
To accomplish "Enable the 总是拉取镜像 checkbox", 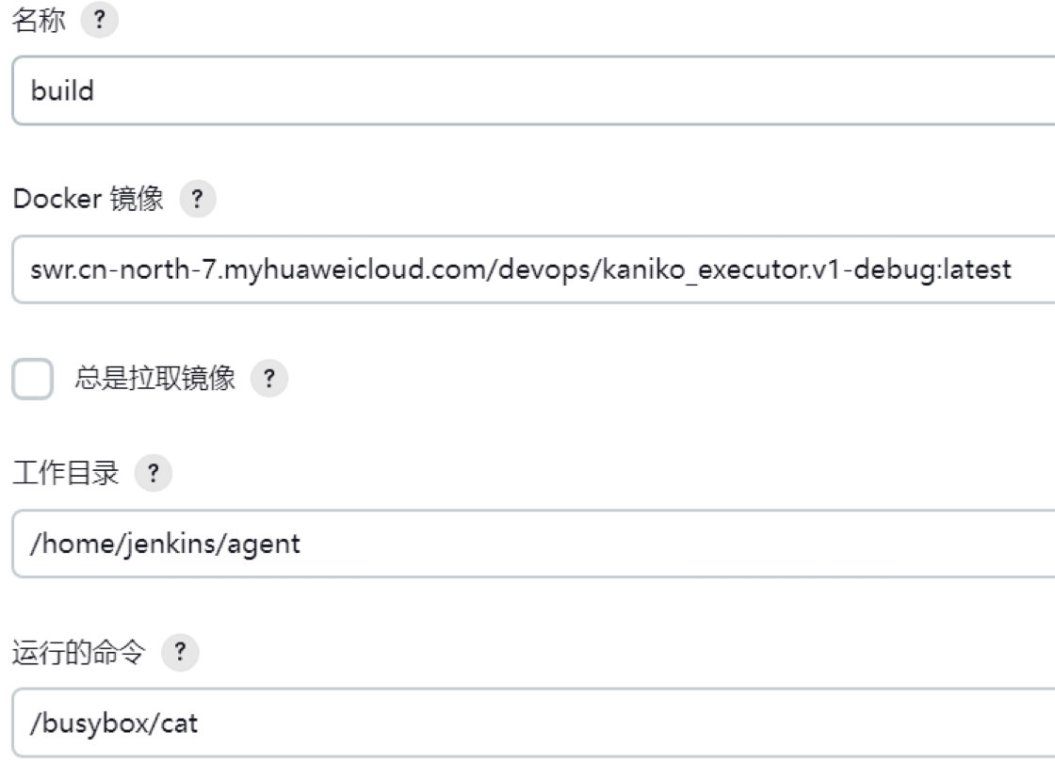I will pyautogui.click(x=33, y=379).
